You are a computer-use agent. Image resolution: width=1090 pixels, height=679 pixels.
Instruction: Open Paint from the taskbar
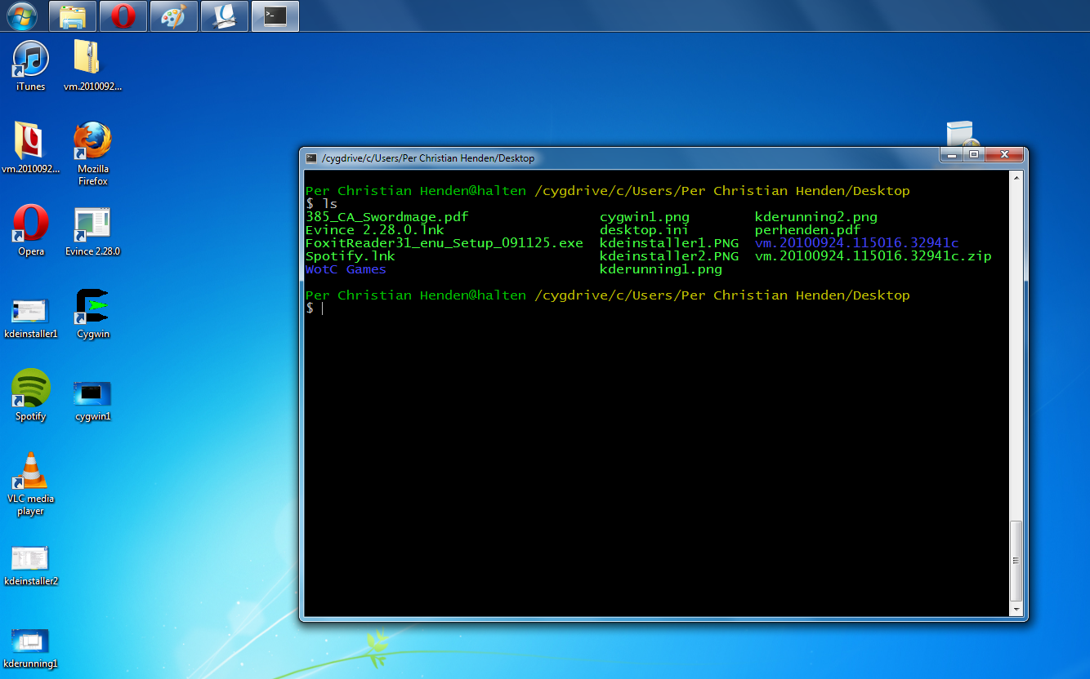click(173, 16)
